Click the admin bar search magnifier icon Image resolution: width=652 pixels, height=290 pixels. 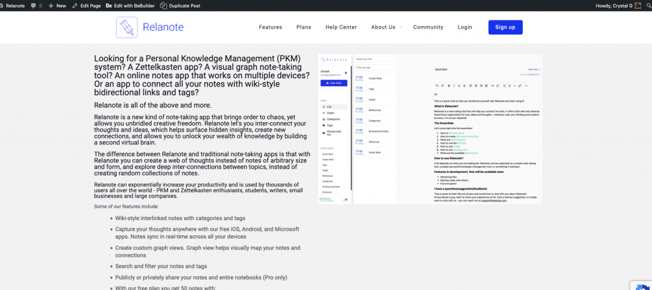[x=648, y=6]
